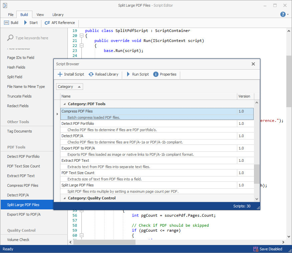292x253 pixels.
Task: Select Tag Documents in the sidebar
Action: click(x=19, y=131)
